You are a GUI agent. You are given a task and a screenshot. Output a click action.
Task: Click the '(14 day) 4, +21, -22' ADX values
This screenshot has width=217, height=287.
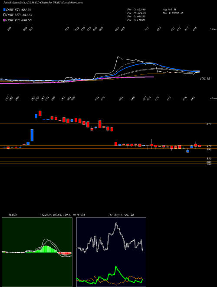[x=121, y=215]
